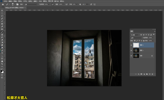The height and width of the screenshot is (100, 164).
Task: Open the brush preset picker arrow
Action: pos(15,4)
